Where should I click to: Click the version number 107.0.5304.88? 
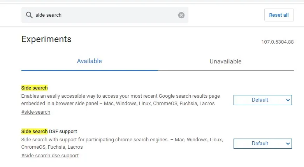[x=277, y=42]
